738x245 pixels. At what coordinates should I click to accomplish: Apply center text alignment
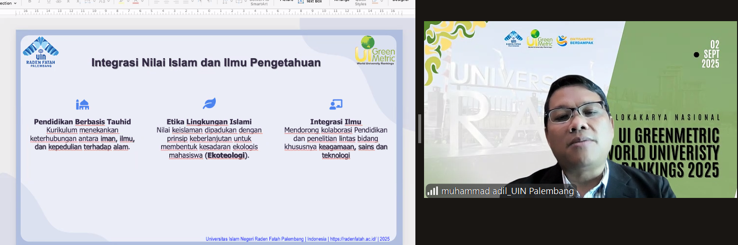pos(166,2)
